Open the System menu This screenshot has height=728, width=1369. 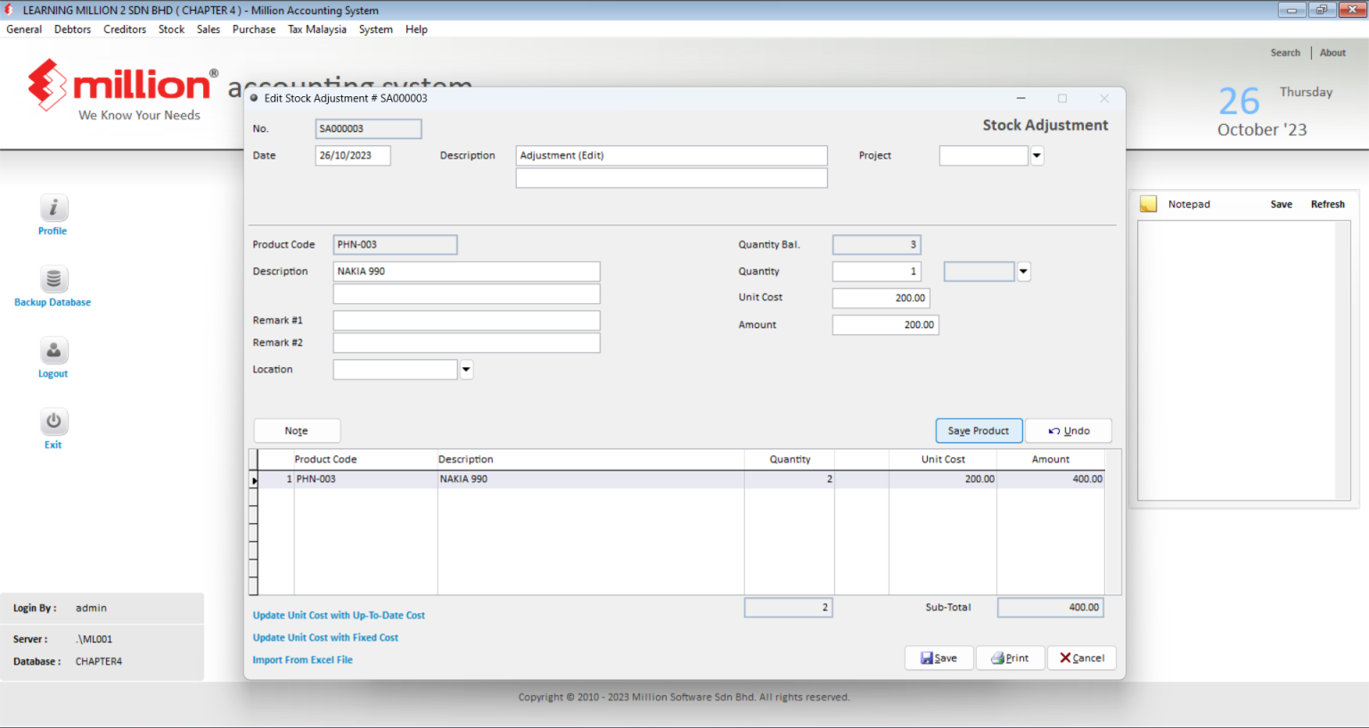376,29
